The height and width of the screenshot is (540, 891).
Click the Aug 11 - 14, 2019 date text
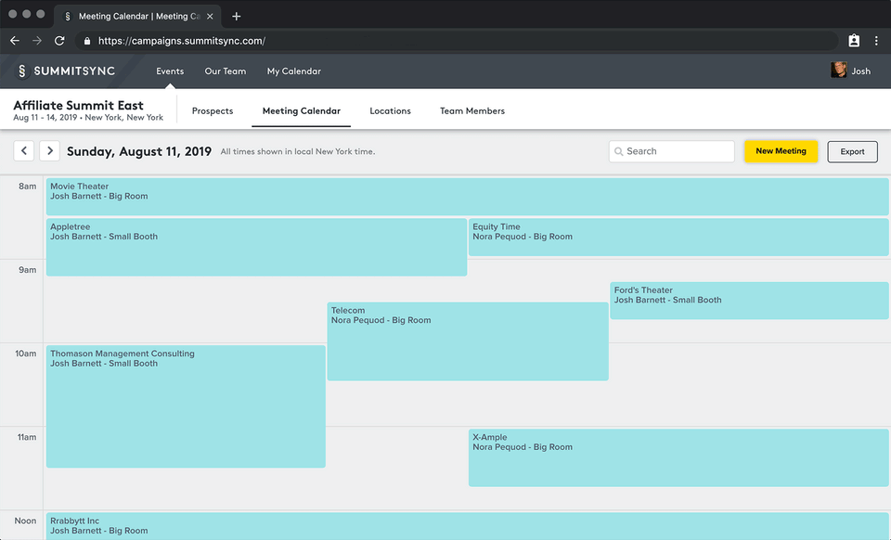(x=45, y=118)
